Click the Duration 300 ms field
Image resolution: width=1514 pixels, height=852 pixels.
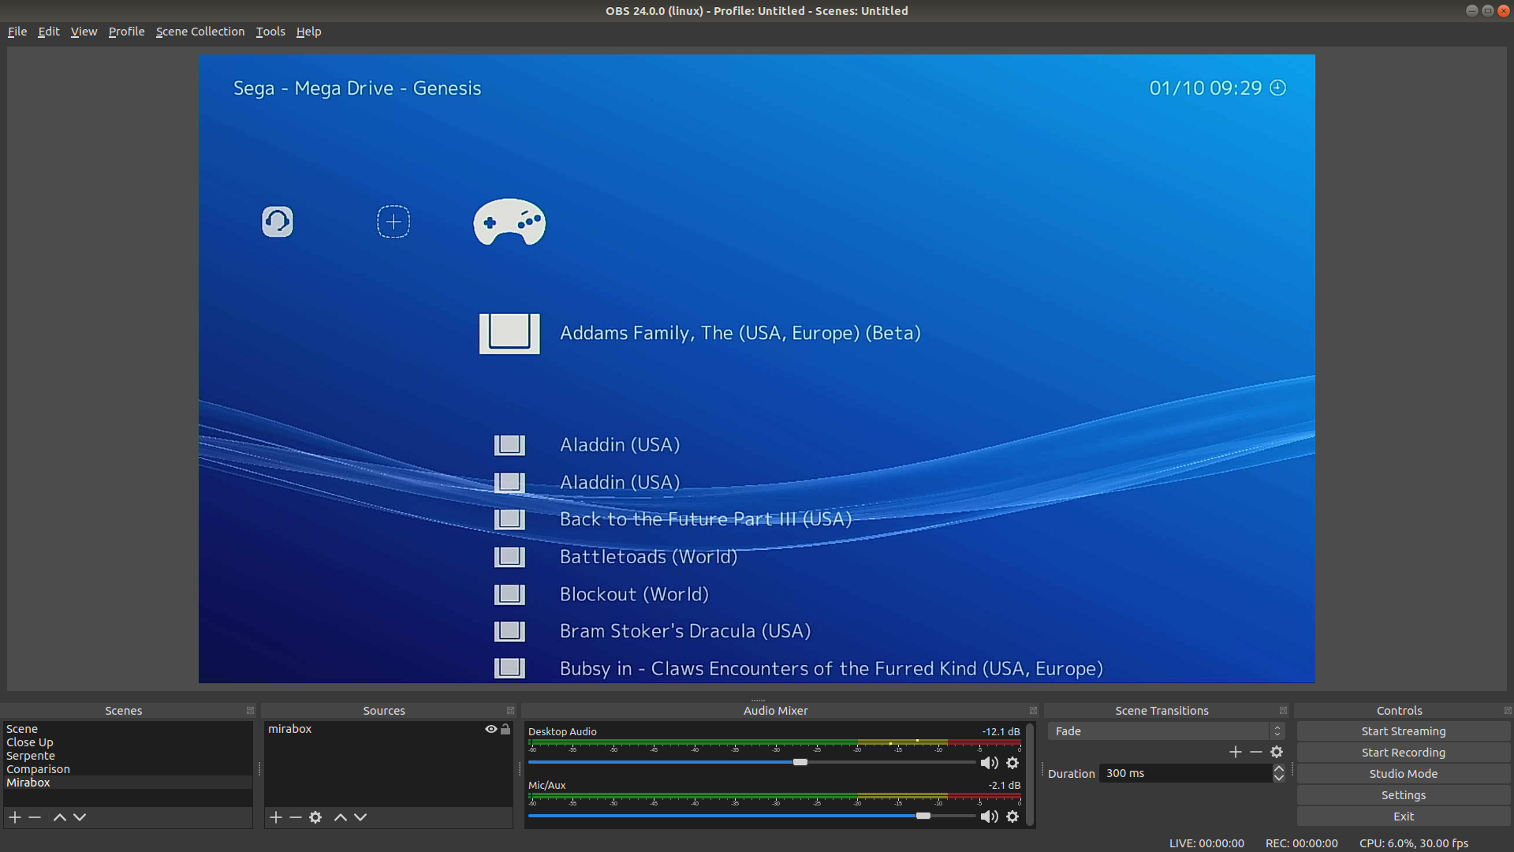[1185, 773]
